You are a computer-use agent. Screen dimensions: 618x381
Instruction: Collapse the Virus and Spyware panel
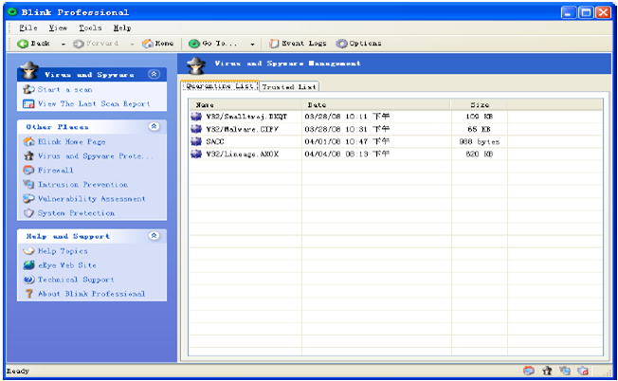coord(154,74)
